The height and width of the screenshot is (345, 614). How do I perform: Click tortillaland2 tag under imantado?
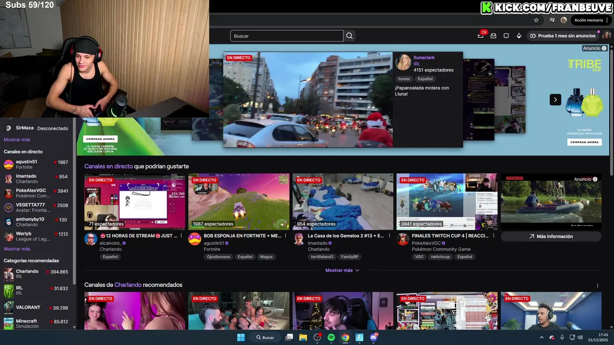point(322,257)
